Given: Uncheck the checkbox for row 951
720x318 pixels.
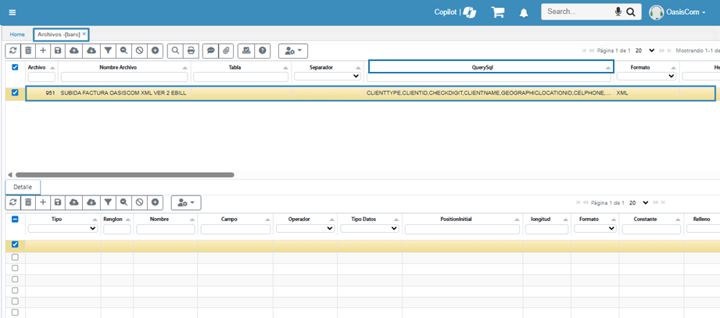Looking at the screenshot, I should (15, 93).
